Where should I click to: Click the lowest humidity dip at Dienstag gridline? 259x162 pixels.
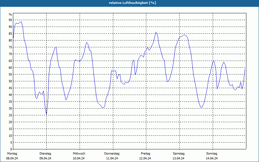point(46,114)
